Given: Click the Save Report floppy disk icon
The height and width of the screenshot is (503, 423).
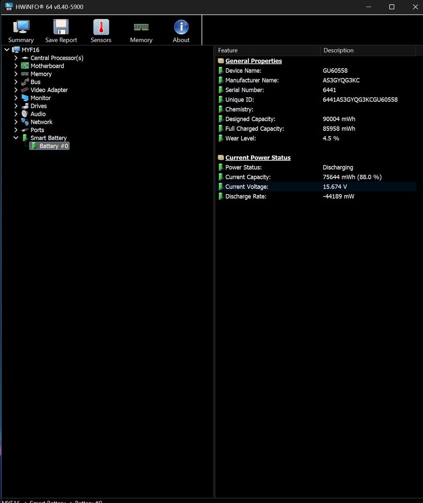Looking at the screenshot, I should pos(61,27).
